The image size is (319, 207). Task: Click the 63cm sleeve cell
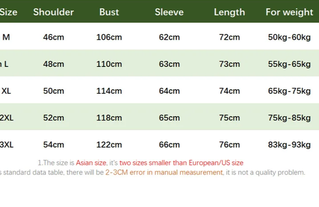click(x=169, y=64)
